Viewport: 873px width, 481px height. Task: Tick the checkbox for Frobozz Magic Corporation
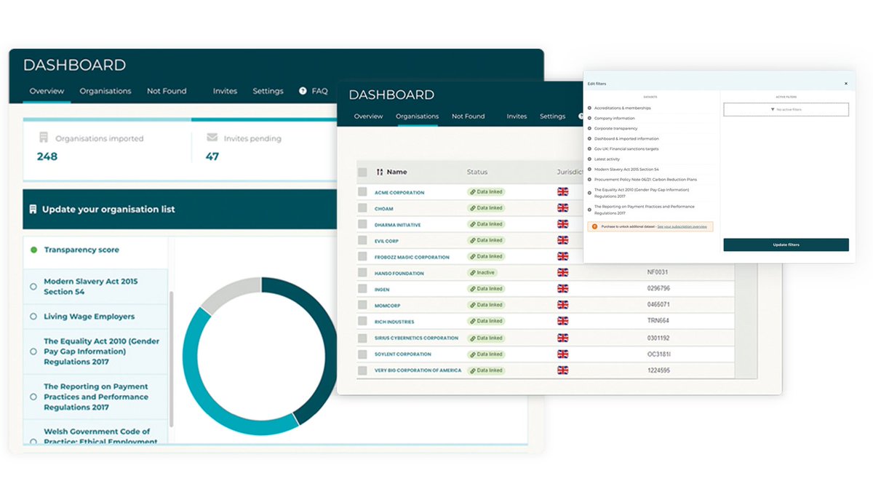click(x=362, y=257)
